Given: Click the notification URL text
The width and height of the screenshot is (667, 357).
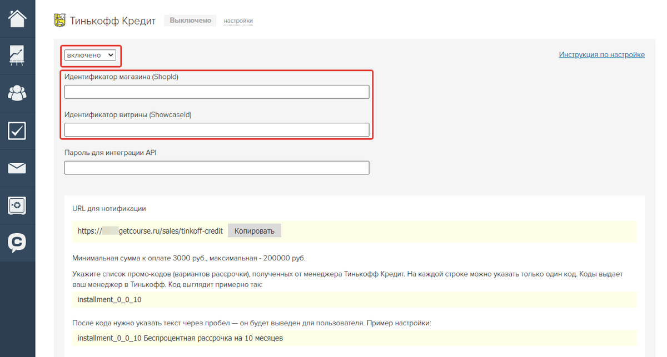Looking at the screenshot, I should click(151, 231).
